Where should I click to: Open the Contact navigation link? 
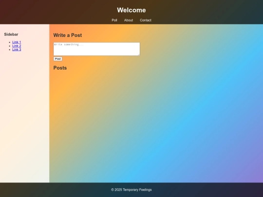click(146, 20)
